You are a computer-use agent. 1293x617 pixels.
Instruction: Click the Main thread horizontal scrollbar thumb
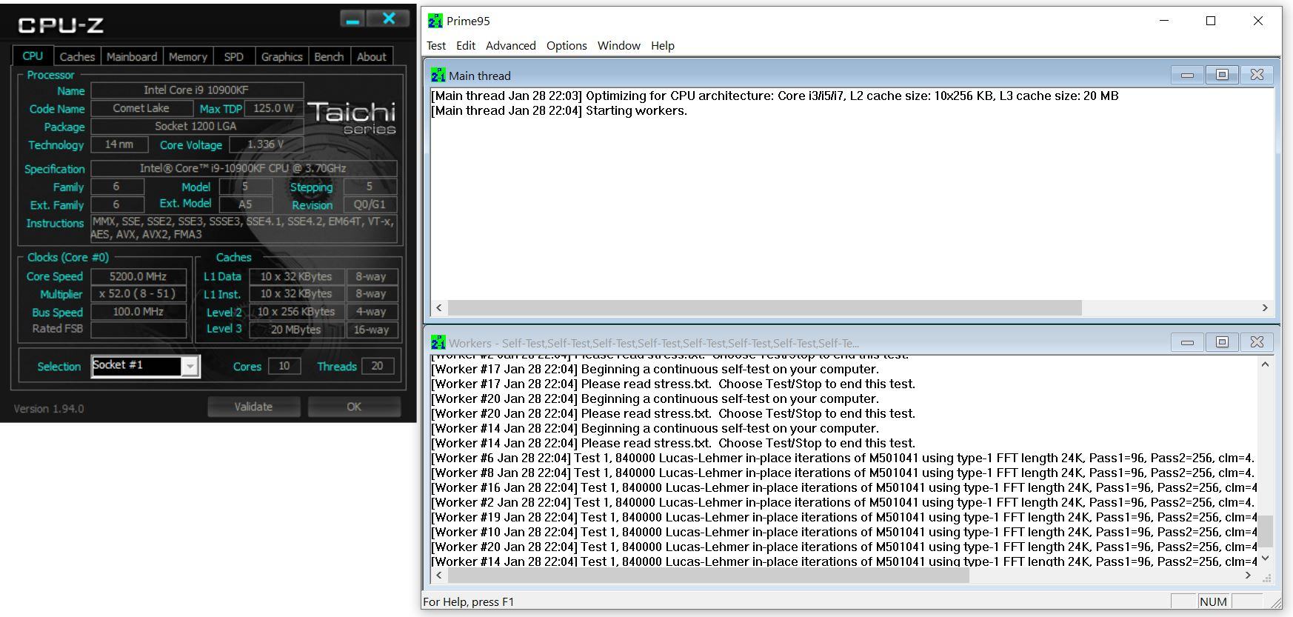[764, 307]
